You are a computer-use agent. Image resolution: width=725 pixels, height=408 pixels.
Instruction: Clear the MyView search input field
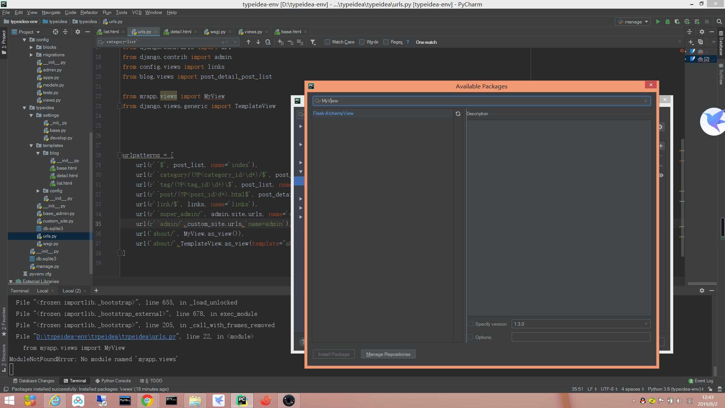pyautogui.click(x=645, y=100)
